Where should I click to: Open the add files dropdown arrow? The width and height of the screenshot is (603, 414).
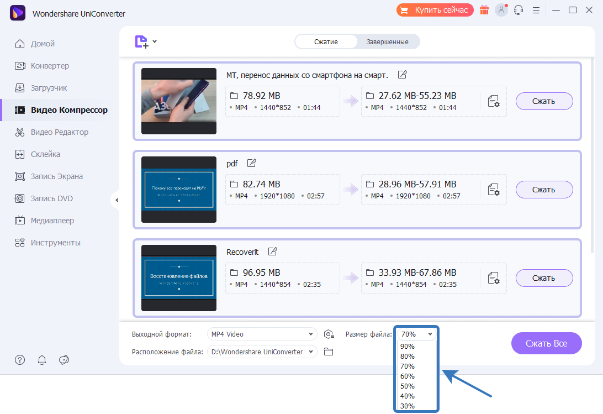[155, 41]
